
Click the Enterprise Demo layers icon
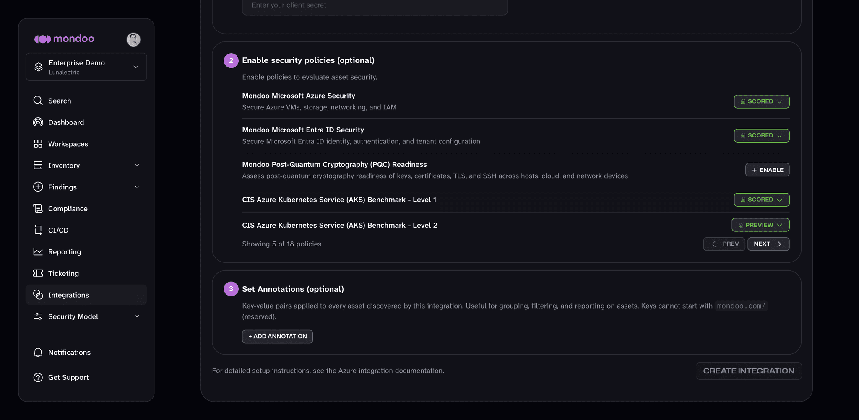[x=39, y=67]
